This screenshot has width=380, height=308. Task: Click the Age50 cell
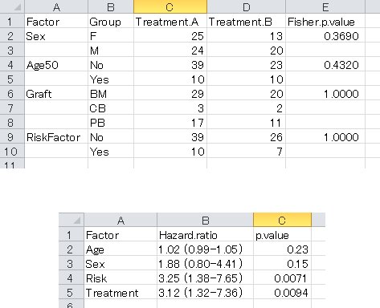(56, 65)
